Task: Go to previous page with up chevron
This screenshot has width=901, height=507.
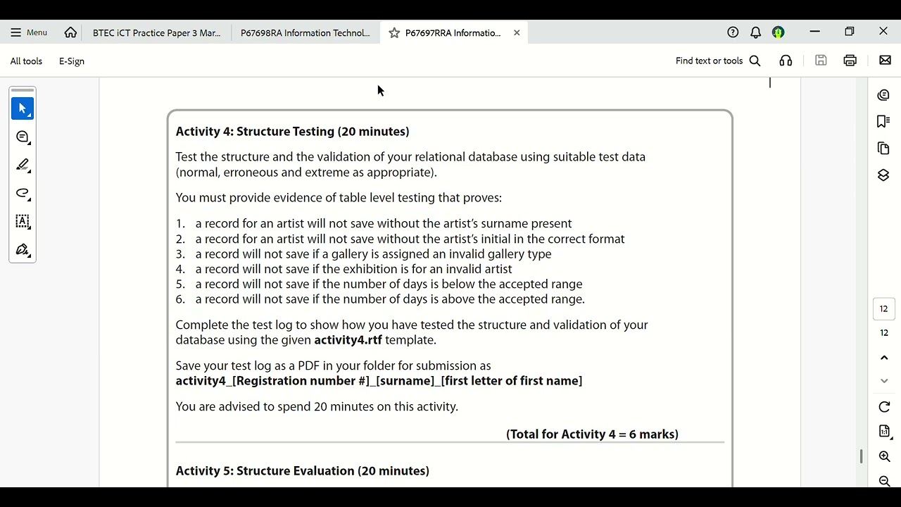Action: [884, 358]
